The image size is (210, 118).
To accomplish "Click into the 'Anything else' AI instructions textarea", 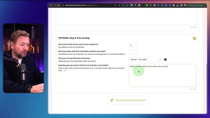I will coord(162,75).
